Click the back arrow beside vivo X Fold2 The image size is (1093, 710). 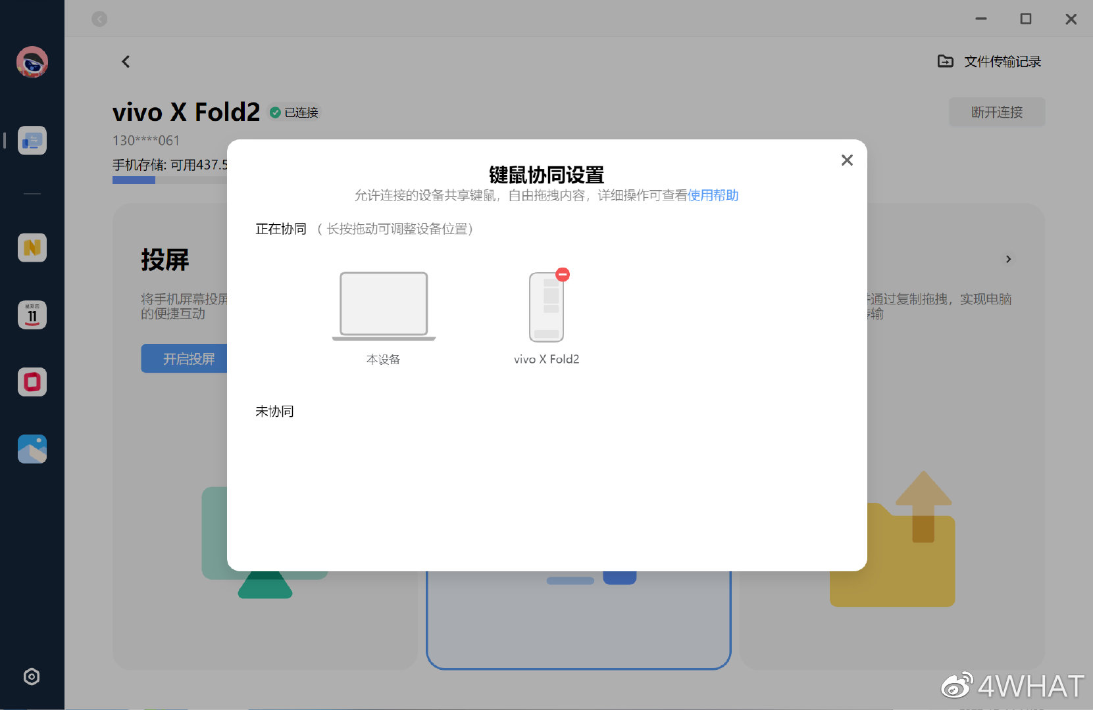click(125, 61)
